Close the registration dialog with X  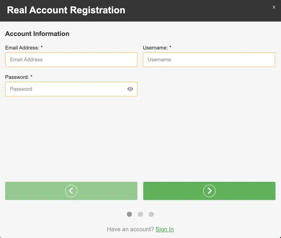tap(274, 7)
